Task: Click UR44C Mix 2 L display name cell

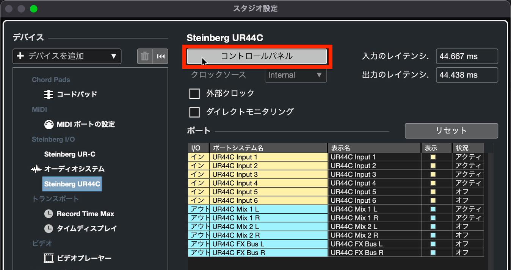Action: coord(375,227)
